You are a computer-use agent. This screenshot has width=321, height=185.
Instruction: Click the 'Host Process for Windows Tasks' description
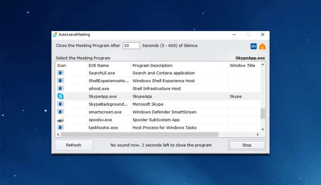coord(164,128)
